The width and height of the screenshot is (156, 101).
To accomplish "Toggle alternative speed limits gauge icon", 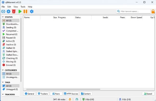I will click(x=77, y=99).
